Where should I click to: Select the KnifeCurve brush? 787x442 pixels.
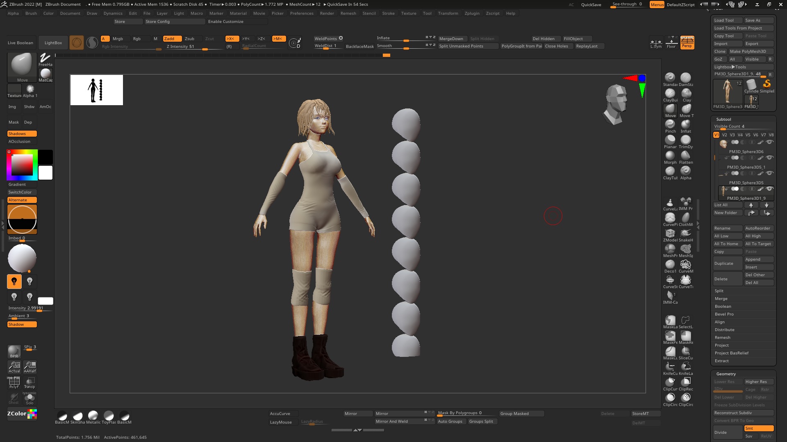pyautogui.click(x=670, y=367)
